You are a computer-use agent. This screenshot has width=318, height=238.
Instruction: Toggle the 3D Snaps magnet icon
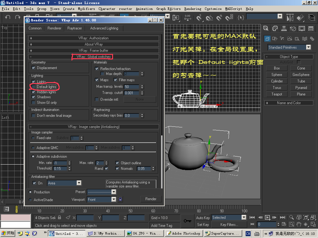point(199,18)
